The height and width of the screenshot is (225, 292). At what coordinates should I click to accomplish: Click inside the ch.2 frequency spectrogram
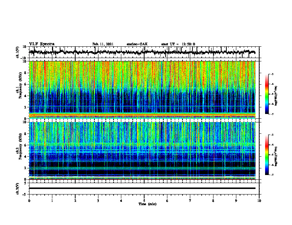click(142, 151)
